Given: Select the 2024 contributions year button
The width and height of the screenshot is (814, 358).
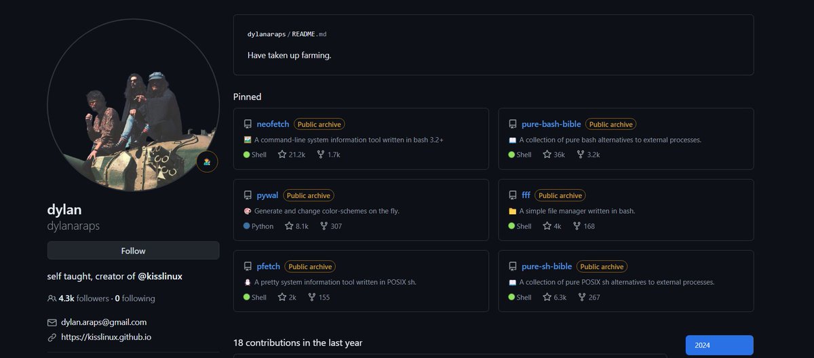Looking at the screenshot, I should (719, 345).
